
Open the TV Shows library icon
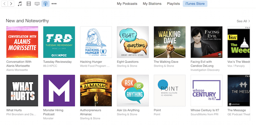pyautogui.click(x=37, y=4)
